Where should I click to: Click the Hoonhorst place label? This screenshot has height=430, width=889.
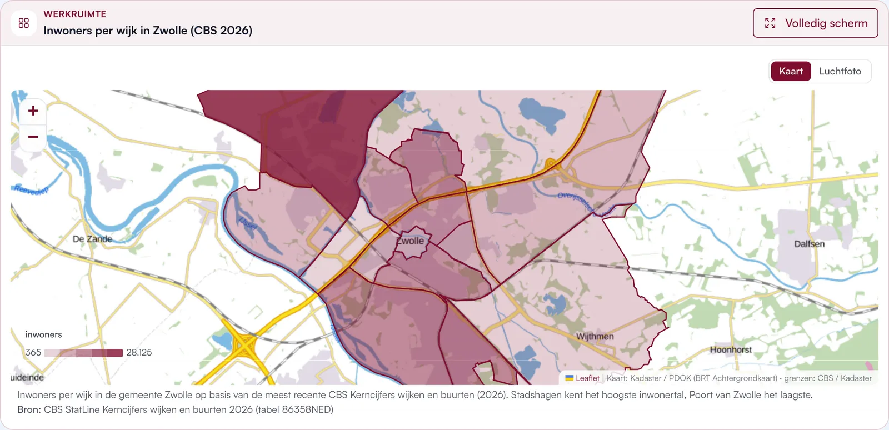tap(731, 350)
